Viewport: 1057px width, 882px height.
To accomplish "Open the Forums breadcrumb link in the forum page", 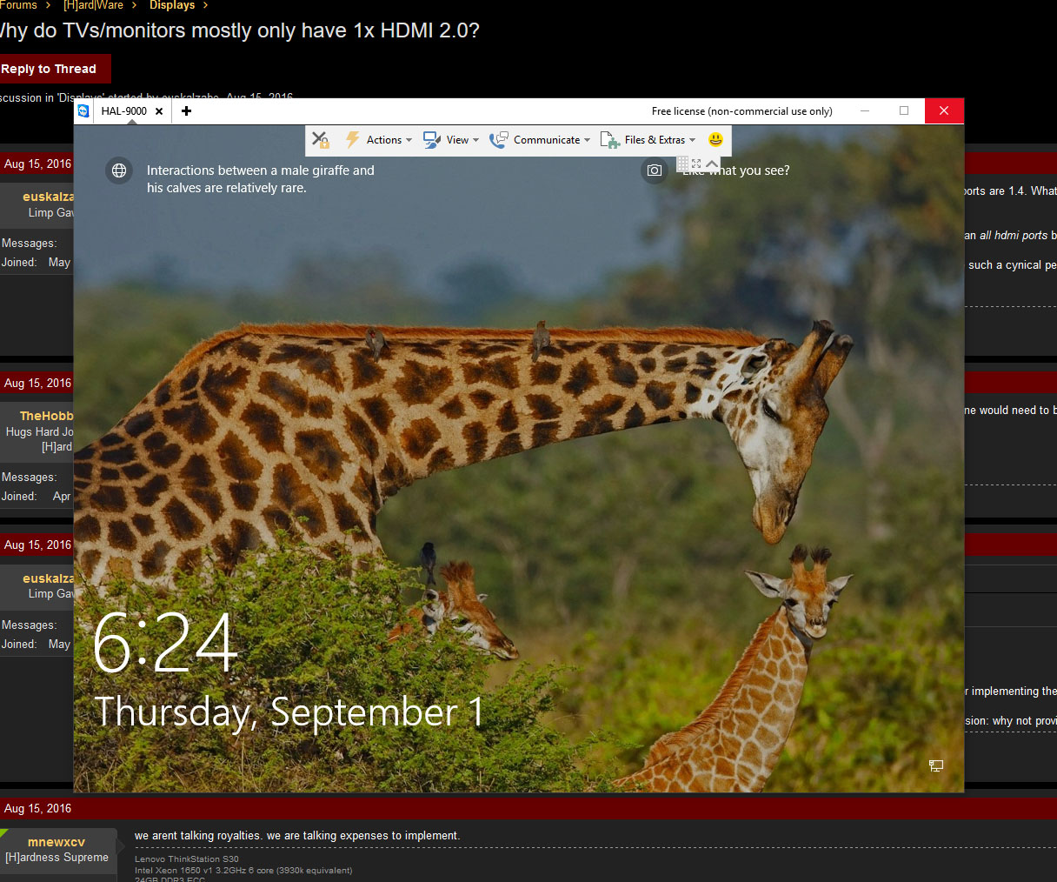I will (18, 5).
